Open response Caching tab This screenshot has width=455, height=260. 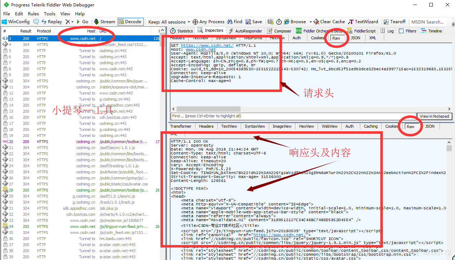point(371,126)
